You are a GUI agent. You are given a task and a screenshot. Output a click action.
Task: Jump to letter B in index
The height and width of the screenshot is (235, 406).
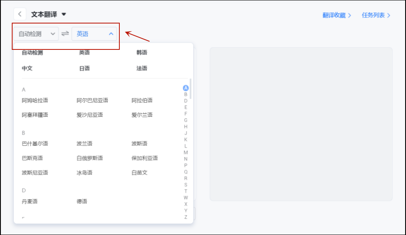click(186, 94)
